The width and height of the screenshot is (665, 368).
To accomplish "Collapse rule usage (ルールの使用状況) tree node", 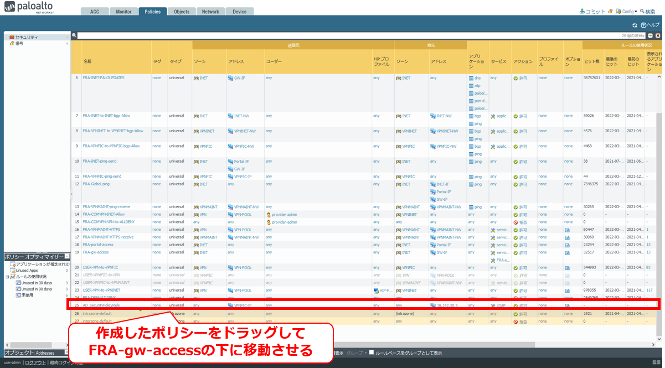I will coord(7,277).
